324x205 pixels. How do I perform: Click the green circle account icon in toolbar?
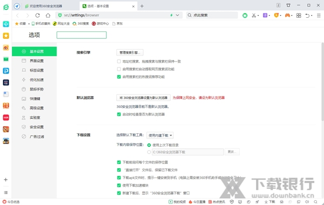245,15
